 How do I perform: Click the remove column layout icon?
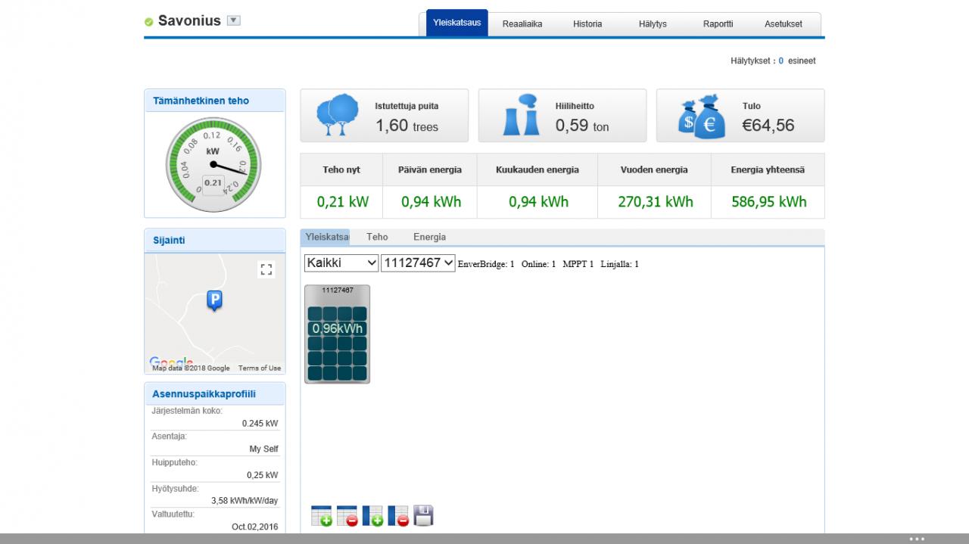(x=398, y=515)
